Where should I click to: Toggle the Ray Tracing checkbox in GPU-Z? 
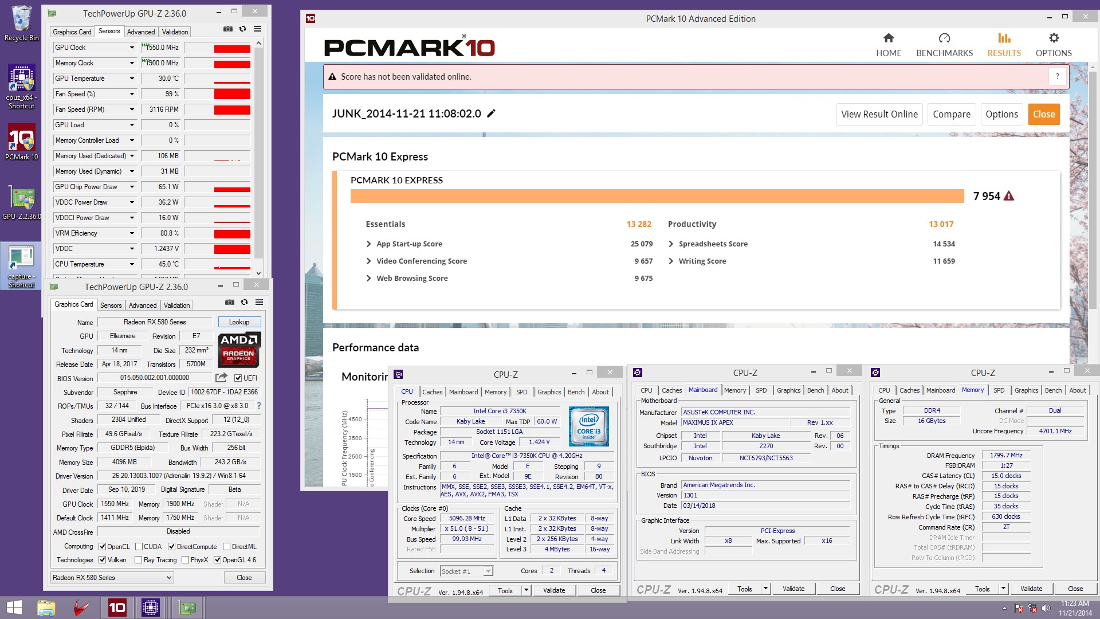(x=138, y=560)
